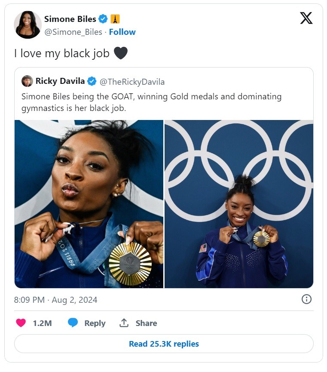This screenshot has height=372, width=327.
Task: Click the Share text label
Action: [146, 323]
